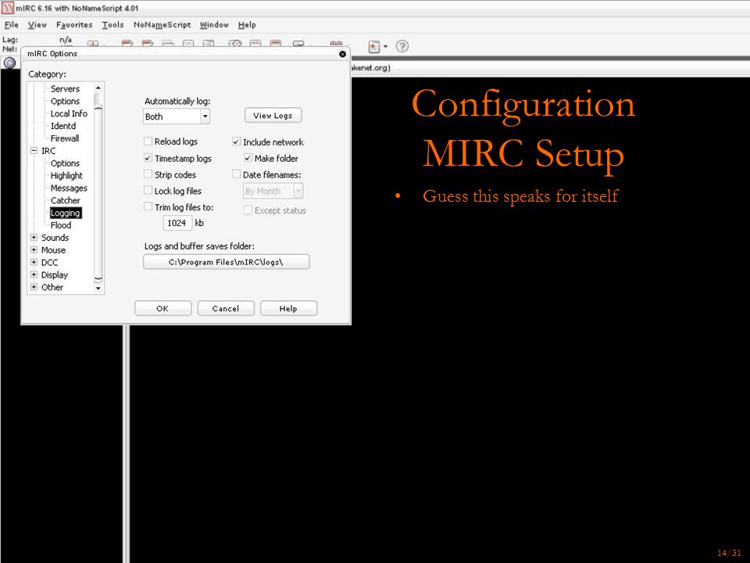This screenshot has height=563, width=750.
Task: Click Cancel in mIRC Options
Action: click(x=226, y=308)
